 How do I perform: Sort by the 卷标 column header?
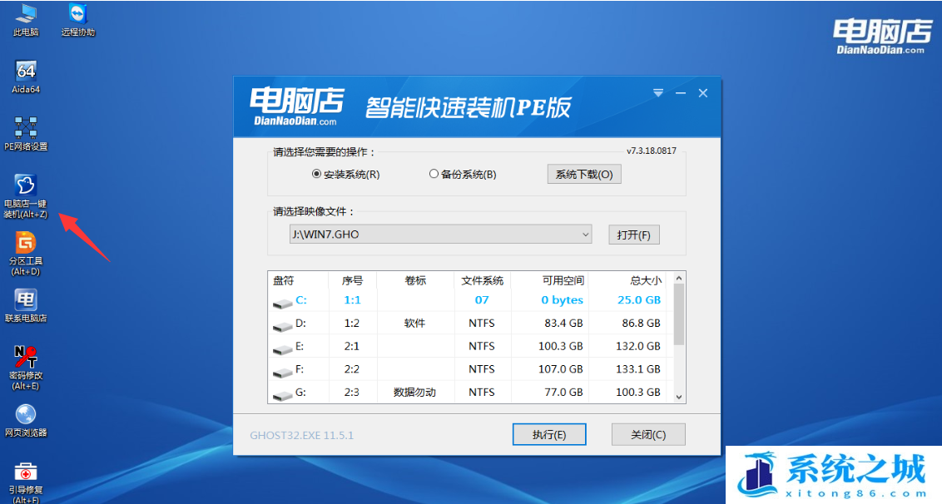click(x=415, y=280)
